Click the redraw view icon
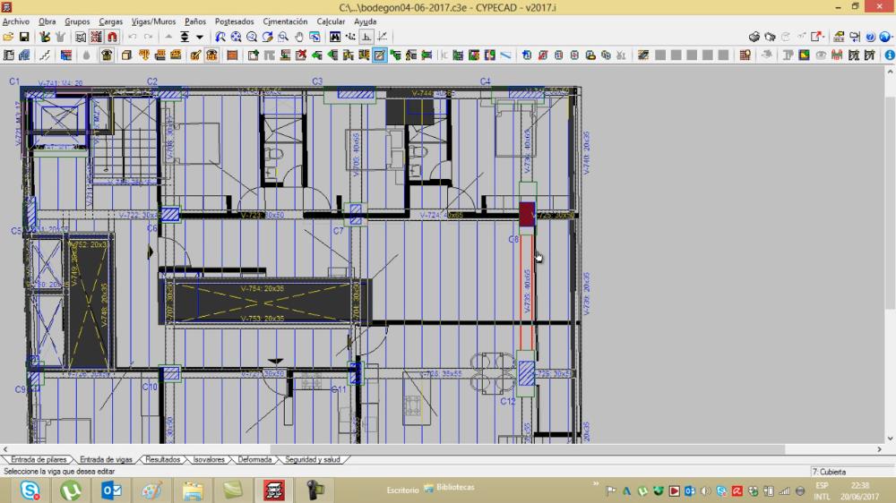This screenshot has width=896, height=503. pyautogui.click(x=267, y=37)
